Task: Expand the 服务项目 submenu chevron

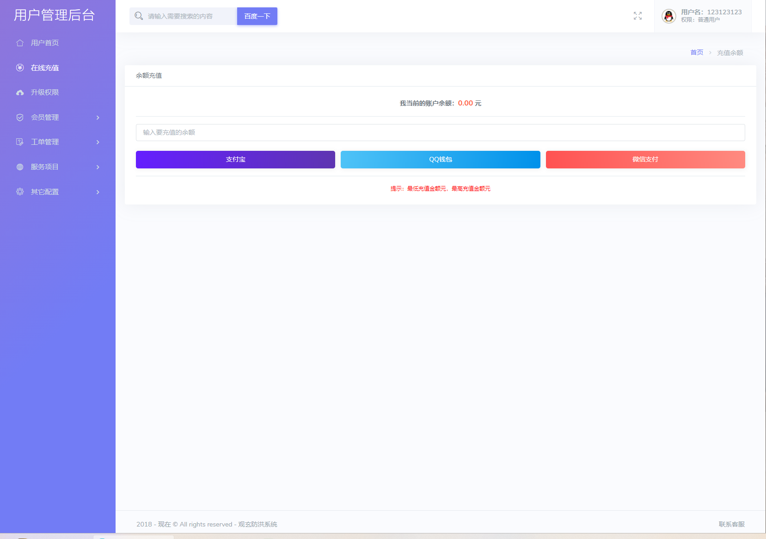Action: click(98, 167)
